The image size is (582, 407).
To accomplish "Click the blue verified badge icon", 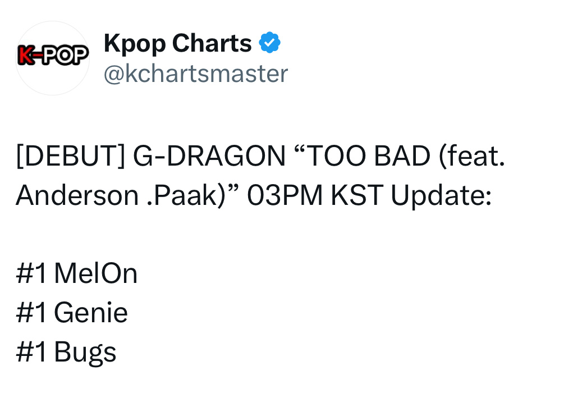I will (269, 43).
